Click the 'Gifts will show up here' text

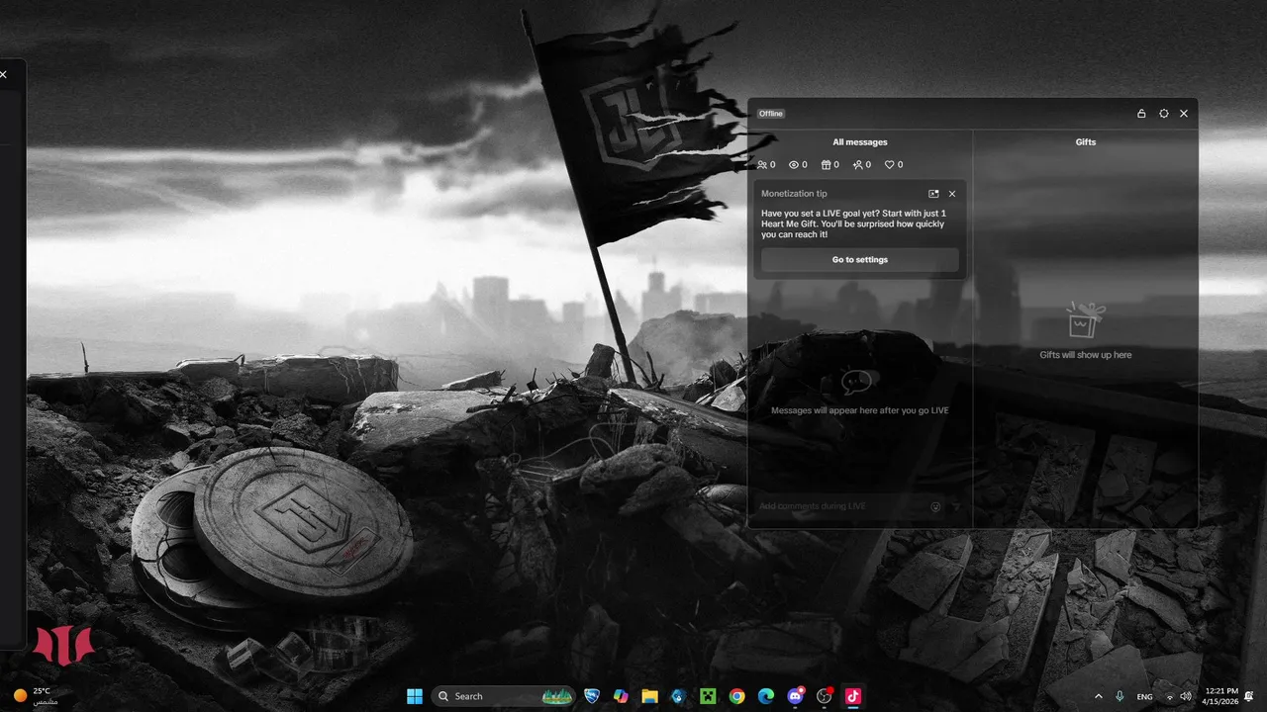point(1086,355)
